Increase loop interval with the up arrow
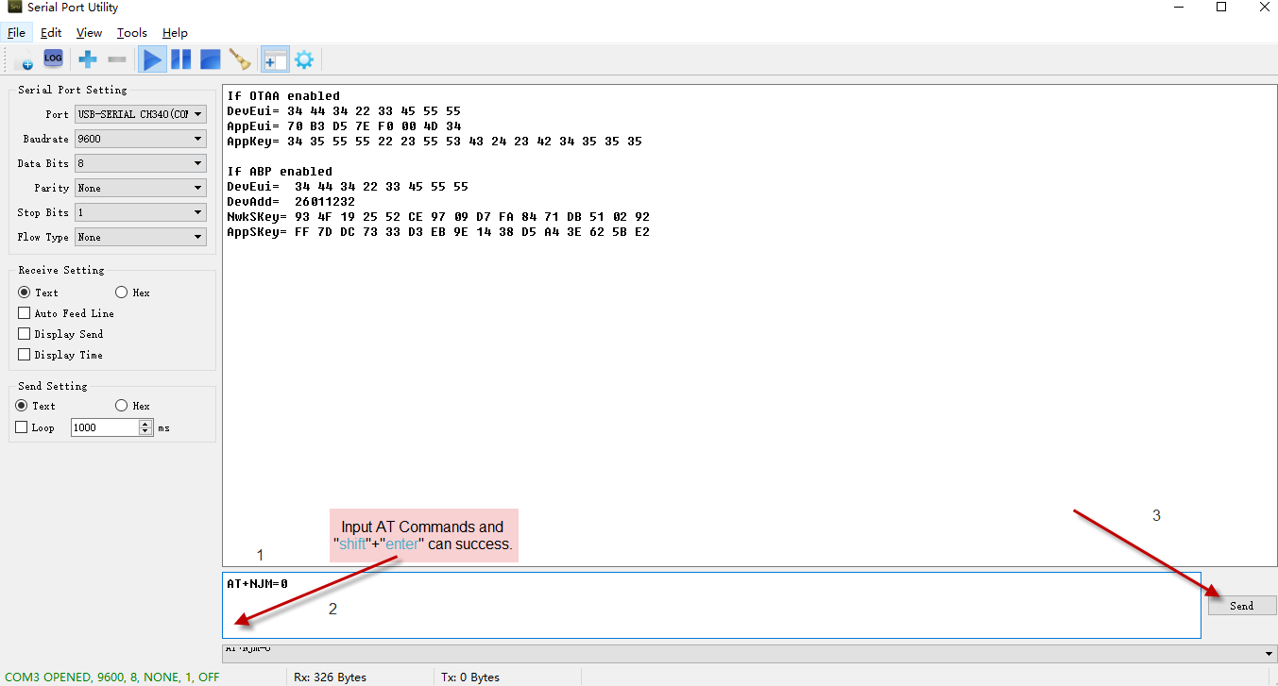This screenshot has height=686, width=1278. coord(145,424)
